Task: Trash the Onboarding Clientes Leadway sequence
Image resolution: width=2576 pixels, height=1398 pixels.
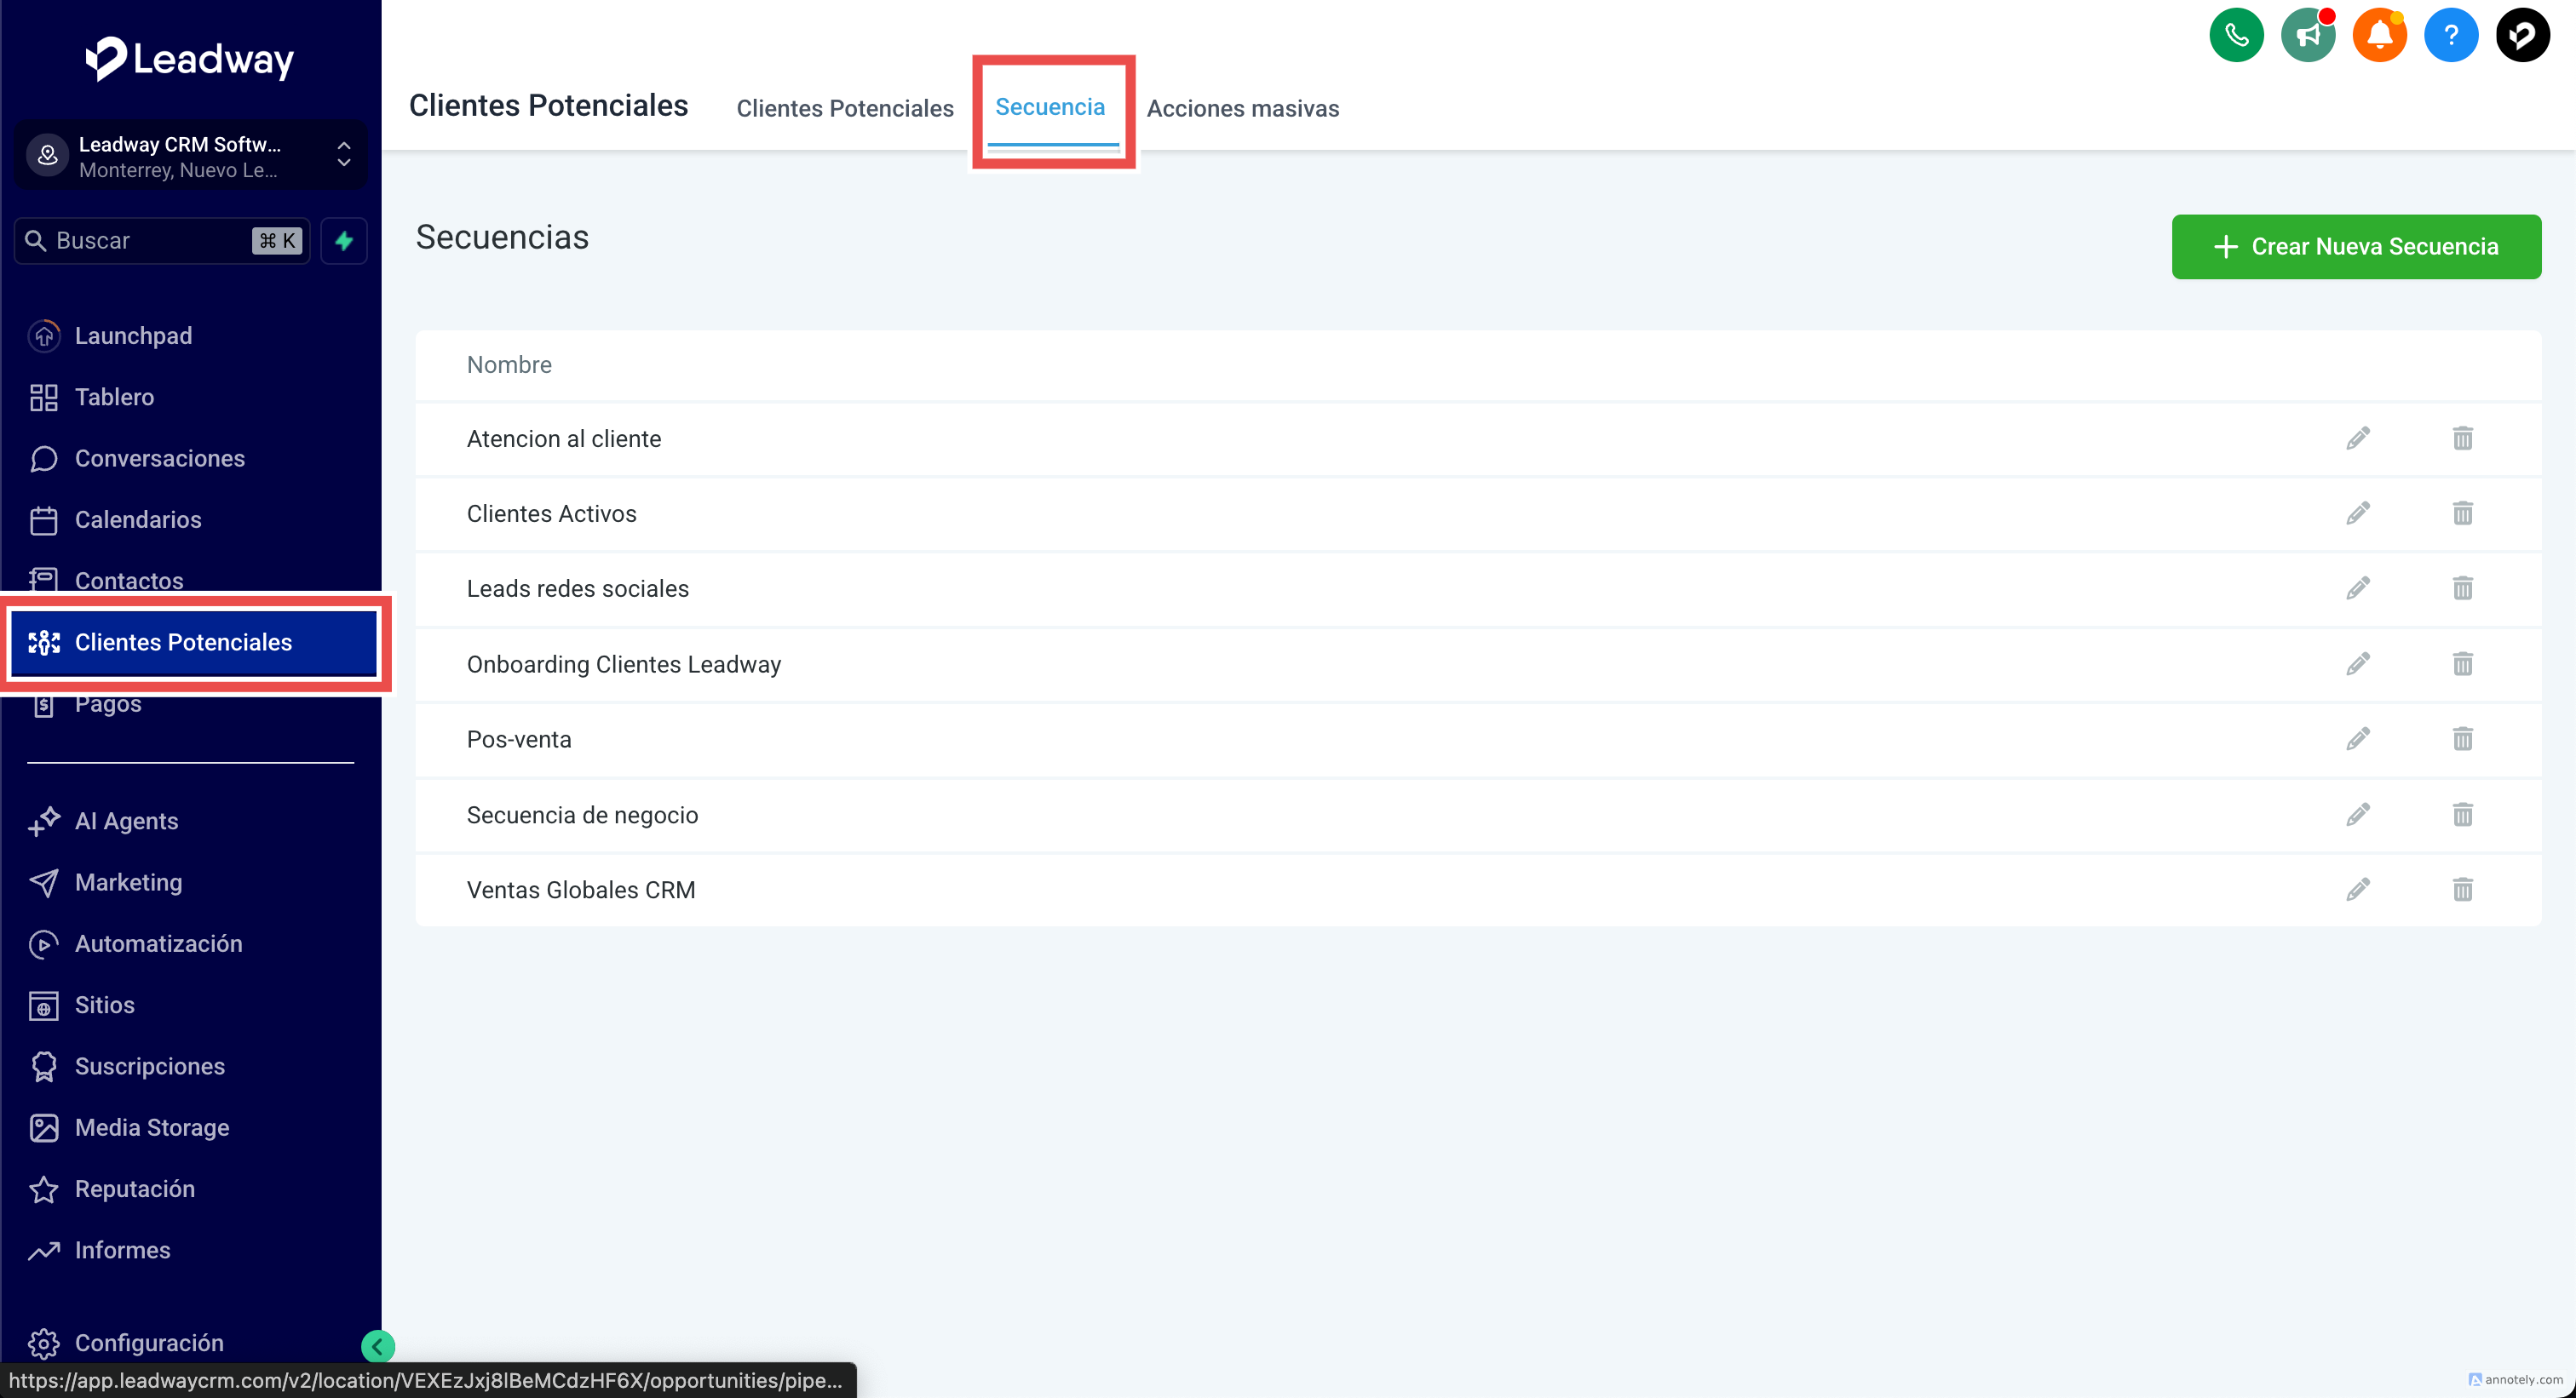Action: (2462, 665)
